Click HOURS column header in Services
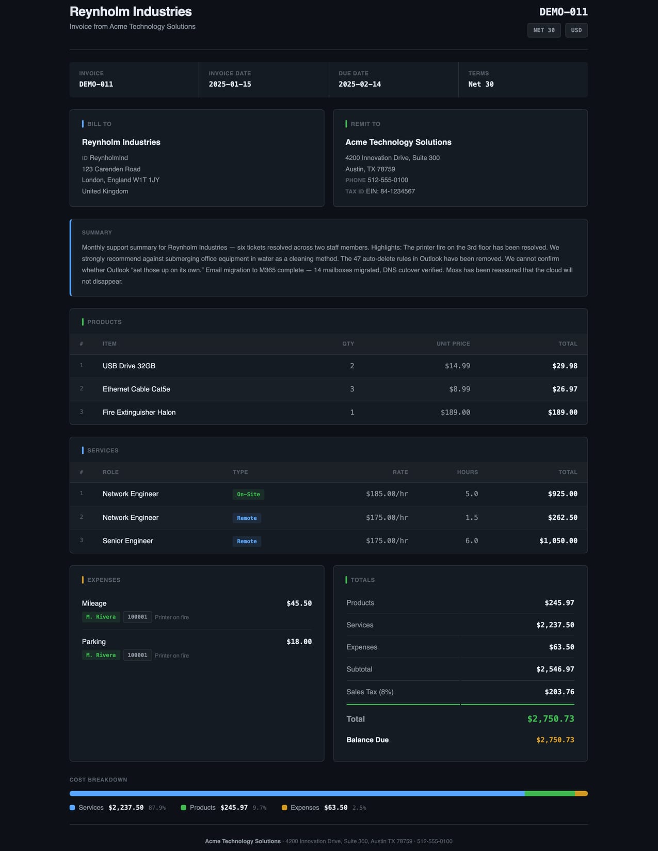The height and width of the screenshot is (851, 658). tap(468, 472)
